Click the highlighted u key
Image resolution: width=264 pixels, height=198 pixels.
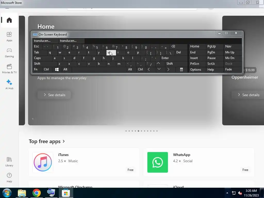pyautogui.click(x=111, y=52)
